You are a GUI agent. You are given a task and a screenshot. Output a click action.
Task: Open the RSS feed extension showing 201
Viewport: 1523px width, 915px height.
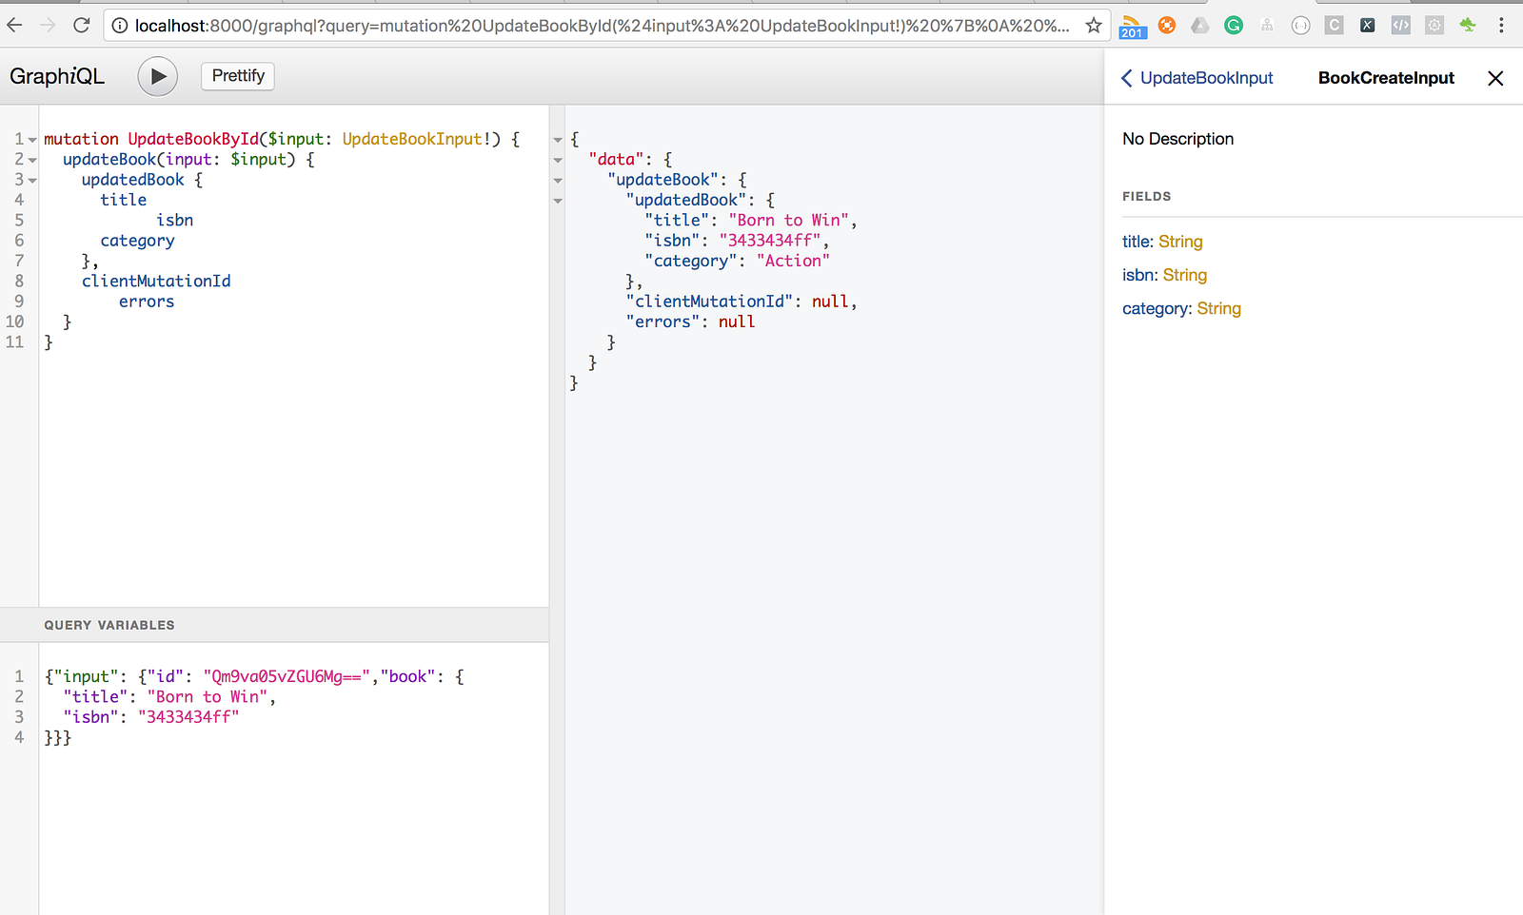[1132, 27]
